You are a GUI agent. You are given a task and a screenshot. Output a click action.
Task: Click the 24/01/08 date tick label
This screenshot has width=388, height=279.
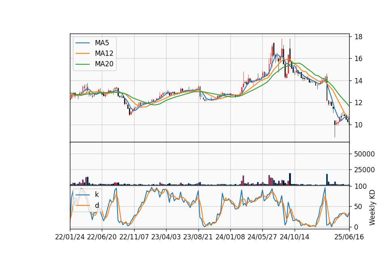(230, 237)
